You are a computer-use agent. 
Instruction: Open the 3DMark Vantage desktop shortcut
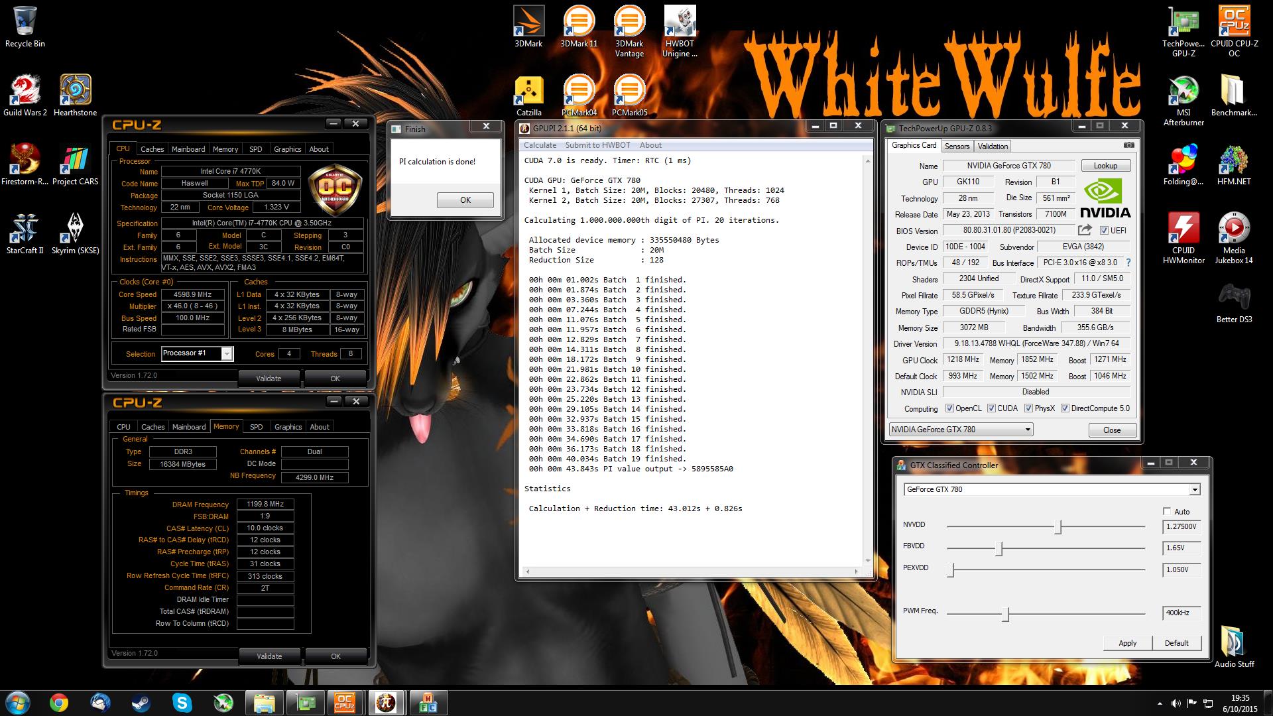[629, 31]
